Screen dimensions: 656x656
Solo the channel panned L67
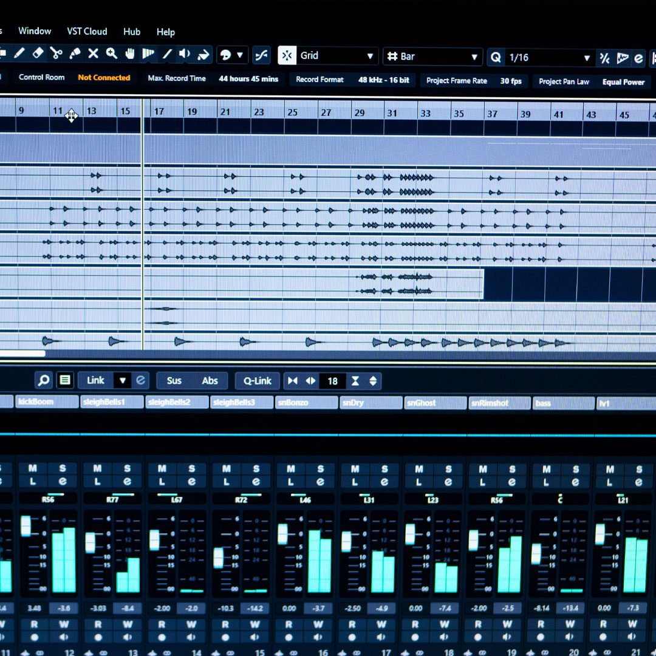(x=191, y=469)
